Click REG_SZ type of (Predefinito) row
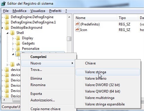Screen dimensions: 144x111 coord(124,24)
